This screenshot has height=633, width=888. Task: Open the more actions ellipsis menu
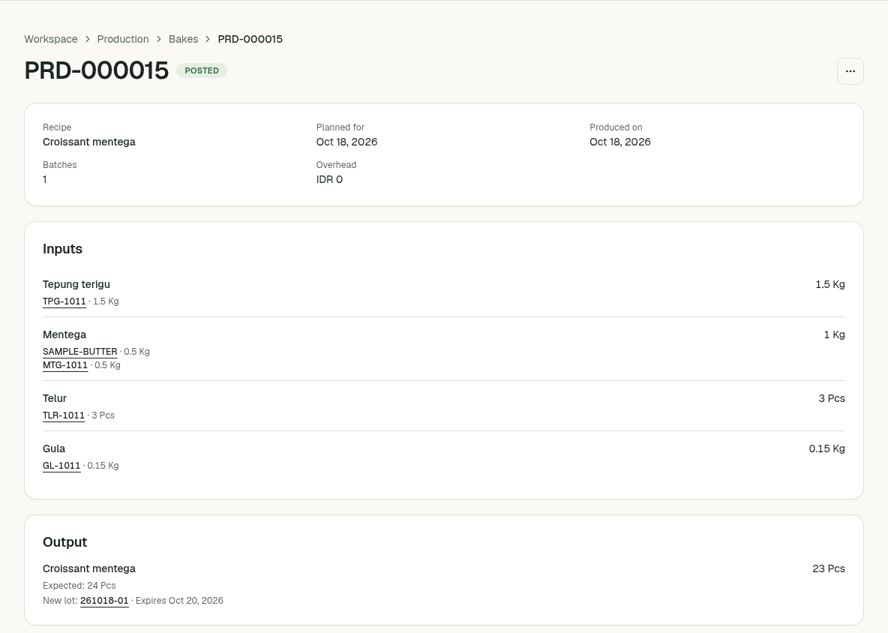(x=850, y=71)
